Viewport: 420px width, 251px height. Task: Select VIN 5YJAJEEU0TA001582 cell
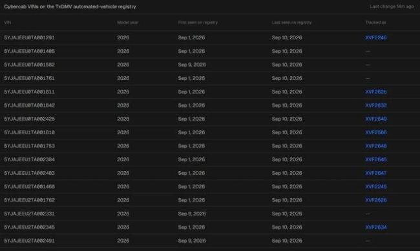tap(30, 65)
